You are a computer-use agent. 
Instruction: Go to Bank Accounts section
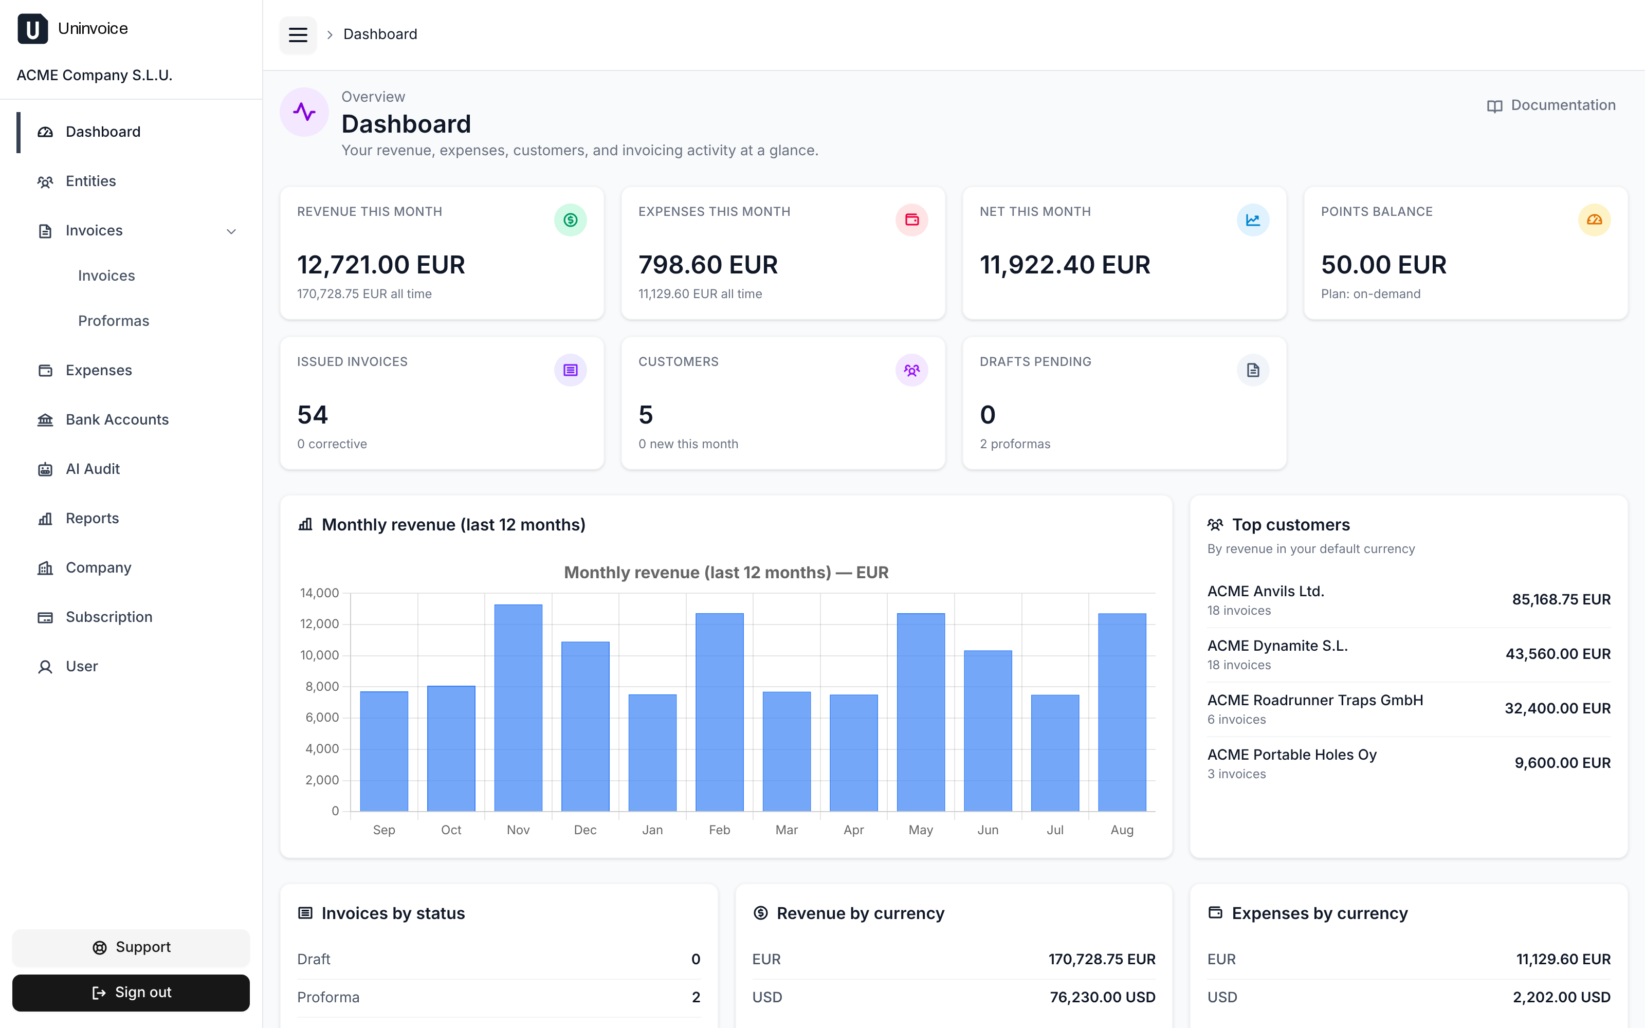point(117,420)
